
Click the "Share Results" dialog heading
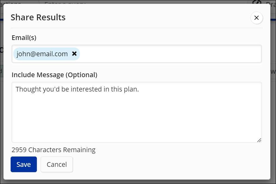[38, 17]
